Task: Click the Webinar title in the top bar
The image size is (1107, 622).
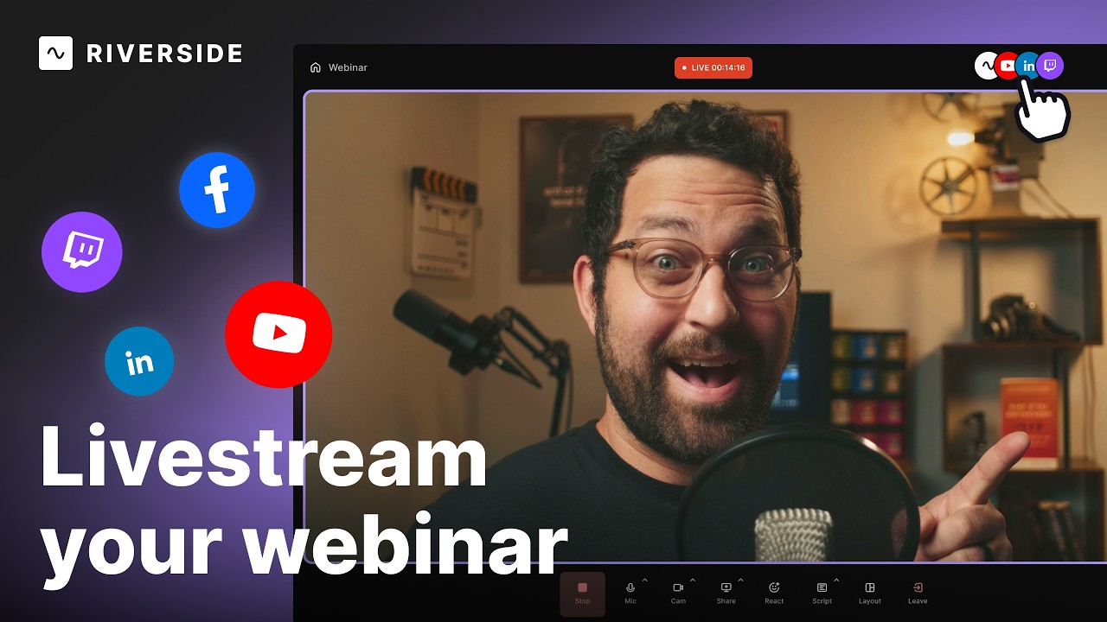Action: coord(348,67)
